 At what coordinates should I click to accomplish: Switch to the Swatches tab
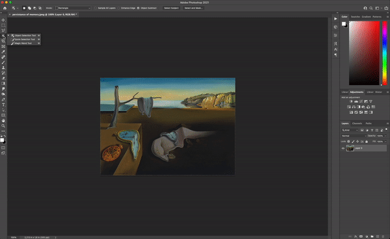355,17
